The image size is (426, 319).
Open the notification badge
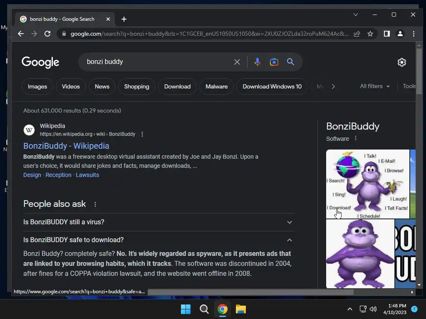point(414,309)
